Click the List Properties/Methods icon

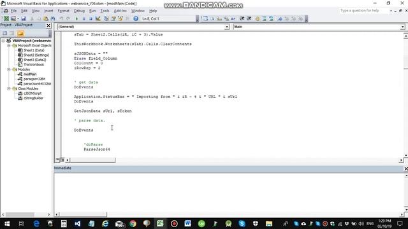pyautogui.click(x=205, y=18)
